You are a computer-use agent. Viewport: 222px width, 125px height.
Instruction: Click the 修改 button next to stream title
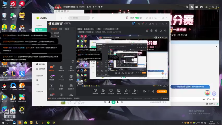pos(99,29)
